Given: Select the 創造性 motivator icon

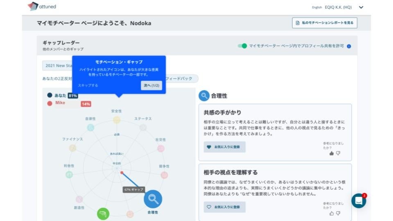Looking at the screenshot, I should pyautogui.click(x=79, y=199).
